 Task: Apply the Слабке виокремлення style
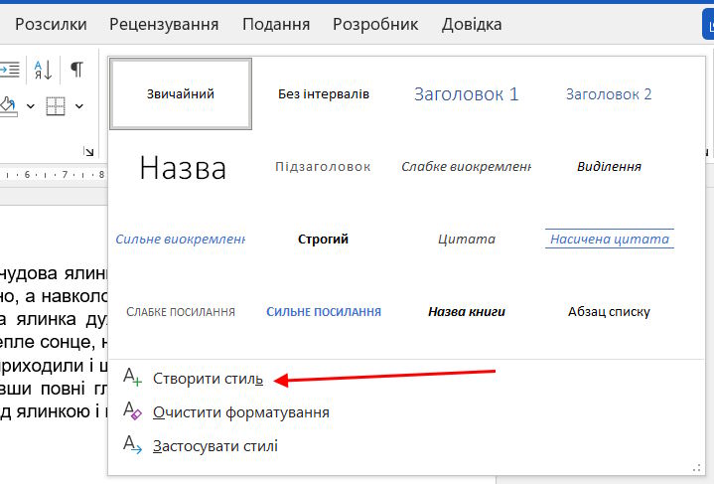[x=467, y=167]
